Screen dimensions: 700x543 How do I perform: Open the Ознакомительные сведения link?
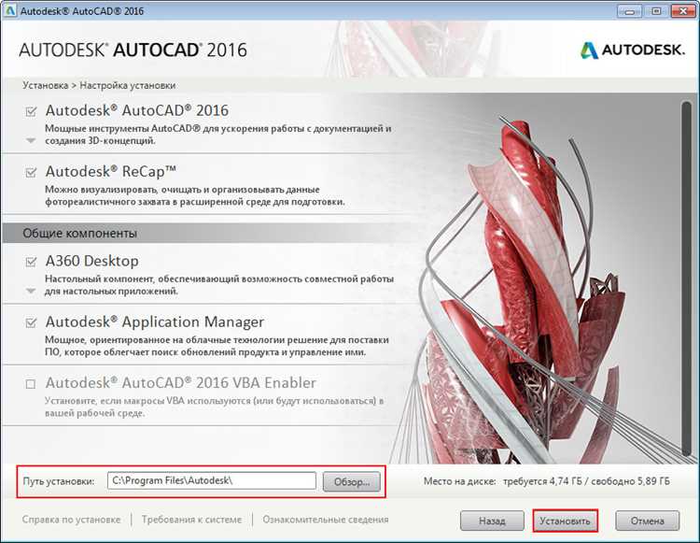[x=326, y=520]
